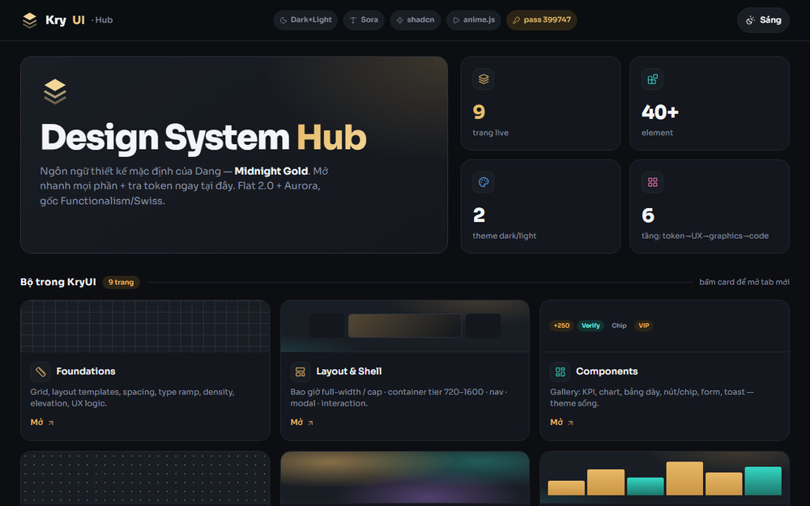This screenshot has width=810, height=506.
Task: Click the bar chart card preview
Action: (x=665, y=478)
